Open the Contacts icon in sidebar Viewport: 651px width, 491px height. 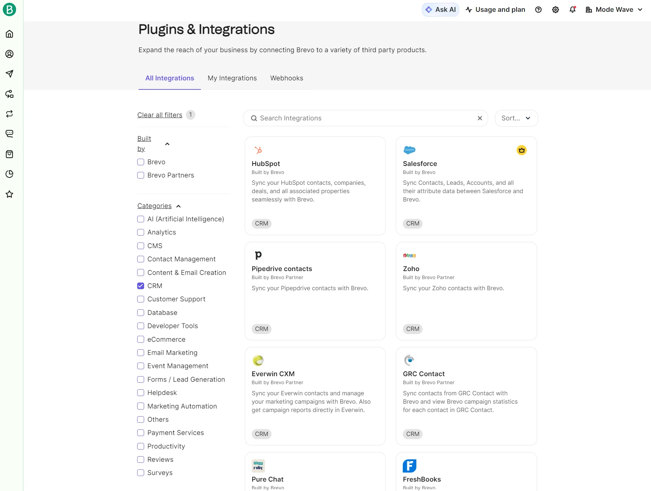[9, 54]
